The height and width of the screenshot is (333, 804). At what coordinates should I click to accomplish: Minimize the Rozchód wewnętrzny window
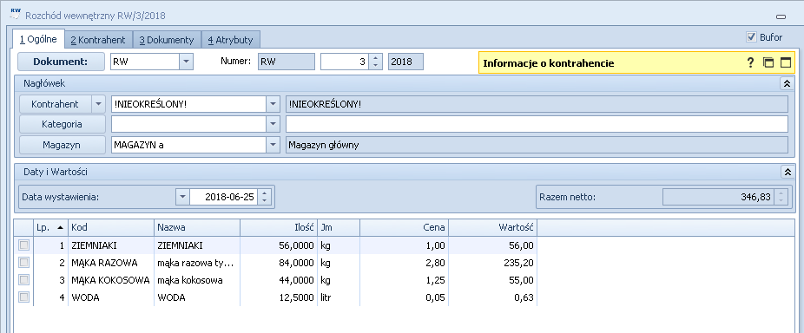pyautogui.click(x=781, y=16)
